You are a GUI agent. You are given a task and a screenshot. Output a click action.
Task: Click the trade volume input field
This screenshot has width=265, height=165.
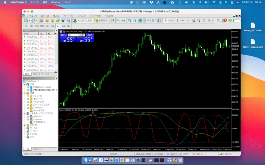click(76, 35)
